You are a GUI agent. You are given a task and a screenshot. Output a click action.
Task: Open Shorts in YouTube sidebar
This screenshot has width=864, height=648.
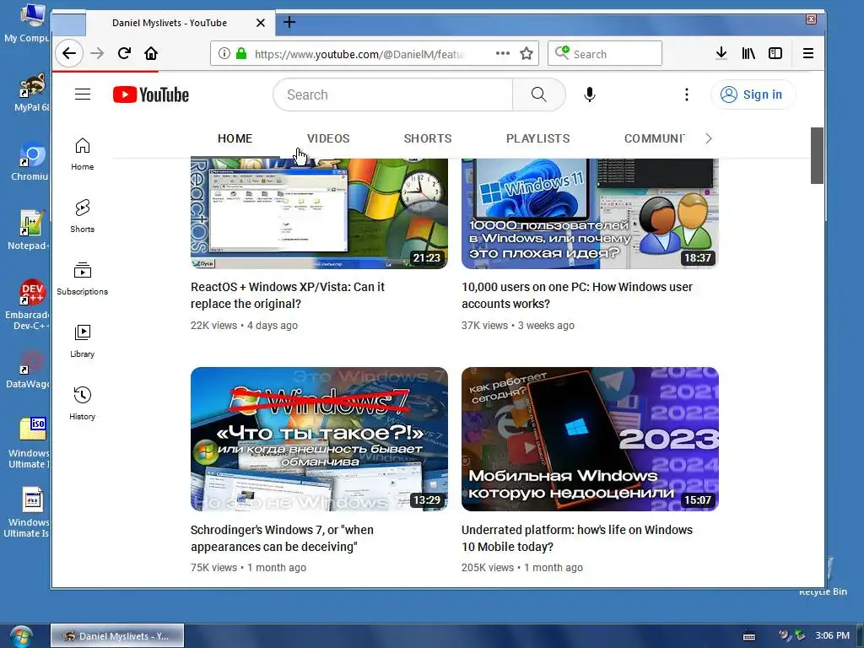click(x=82, y=216)
